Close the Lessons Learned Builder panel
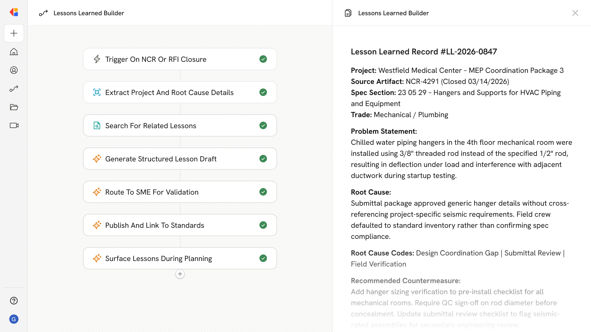Screen dimensions: 591x332 (575, 13)
